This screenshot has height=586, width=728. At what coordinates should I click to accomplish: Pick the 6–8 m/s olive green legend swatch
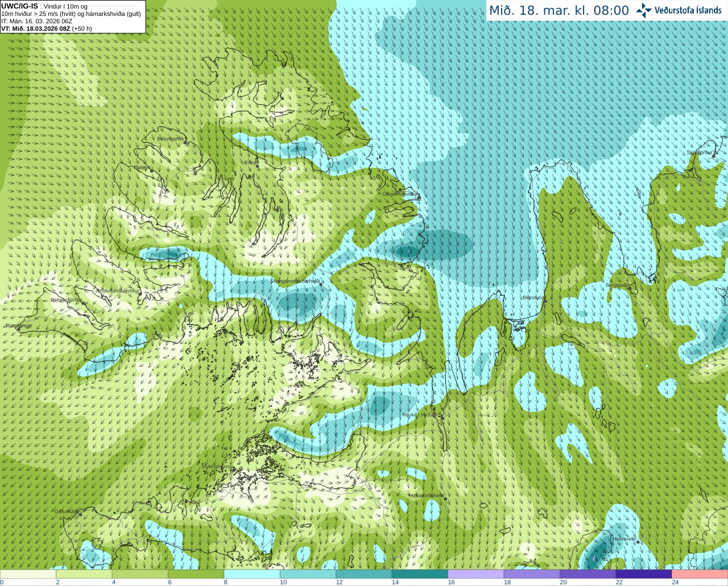point(196,574)
